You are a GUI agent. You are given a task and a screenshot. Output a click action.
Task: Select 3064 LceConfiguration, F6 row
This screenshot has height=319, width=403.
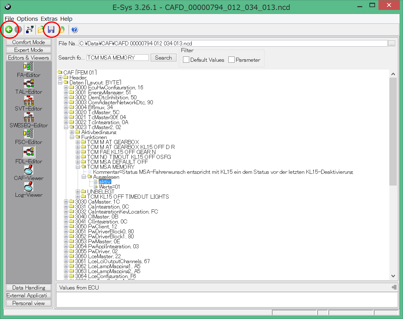tap(106, 276)
